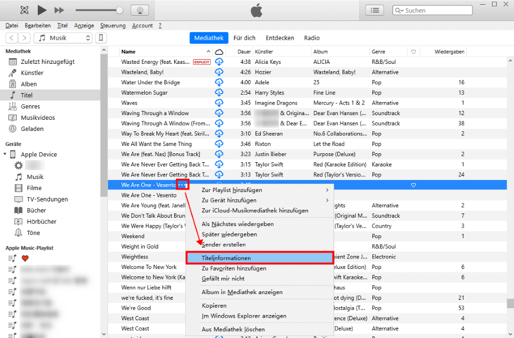This screenshot has width=514, height=338.
Task: Open the search options magnifier dropdown
Action: (399, 10)
